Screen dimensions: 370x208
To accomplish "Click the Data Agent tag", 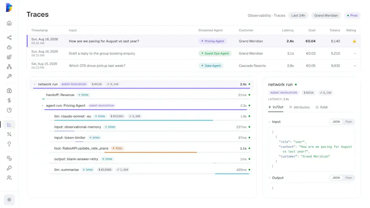I will tap(211, 66).
